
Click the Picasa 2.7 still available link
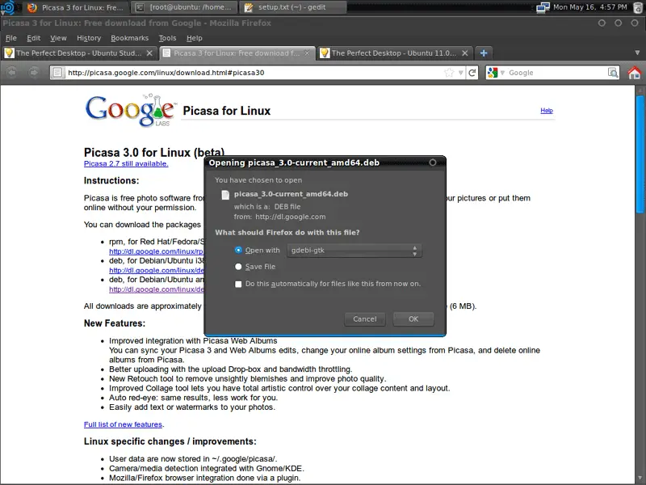[126, 164]
